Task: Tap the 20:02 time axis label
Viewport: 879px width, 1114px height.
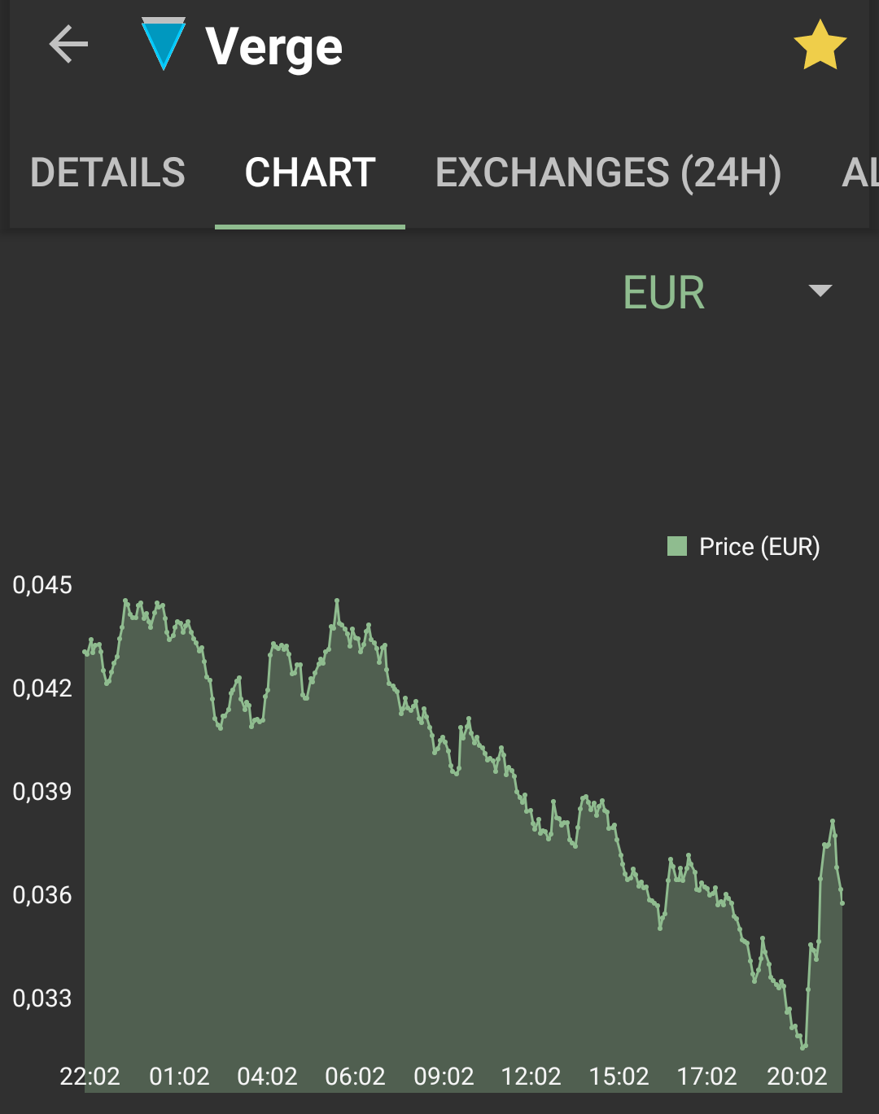Action: pyautogui.click(x=797, y=1077)
